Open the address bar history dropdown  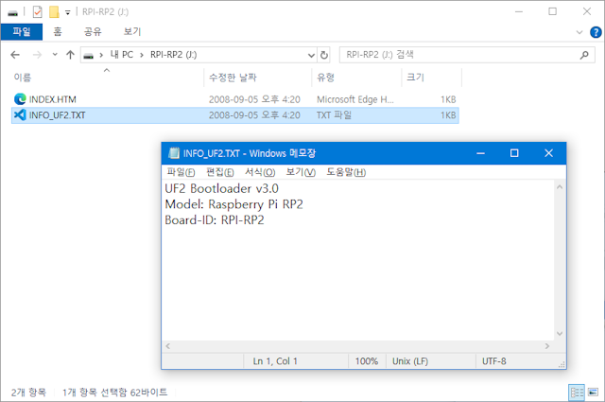coord(311,55)
